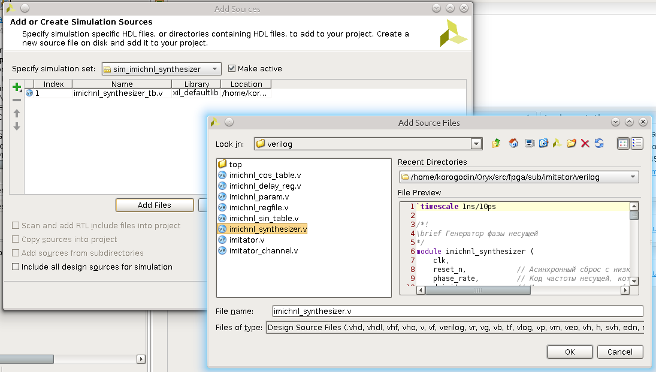
Task: Click the Name column header
Action: (x=122, y=84)
